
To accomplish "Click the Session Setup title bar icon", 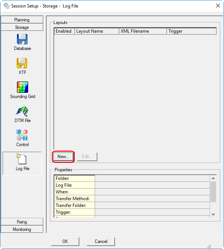I will tap(6, 6).
